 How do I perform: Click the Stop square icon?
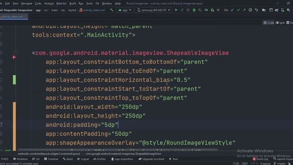[218, 10]
